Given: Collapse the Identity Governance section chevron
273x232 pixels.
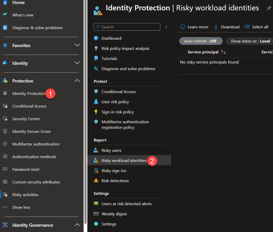Looking at the screenshot, I should pyautogui.click(x=77, y=225).
